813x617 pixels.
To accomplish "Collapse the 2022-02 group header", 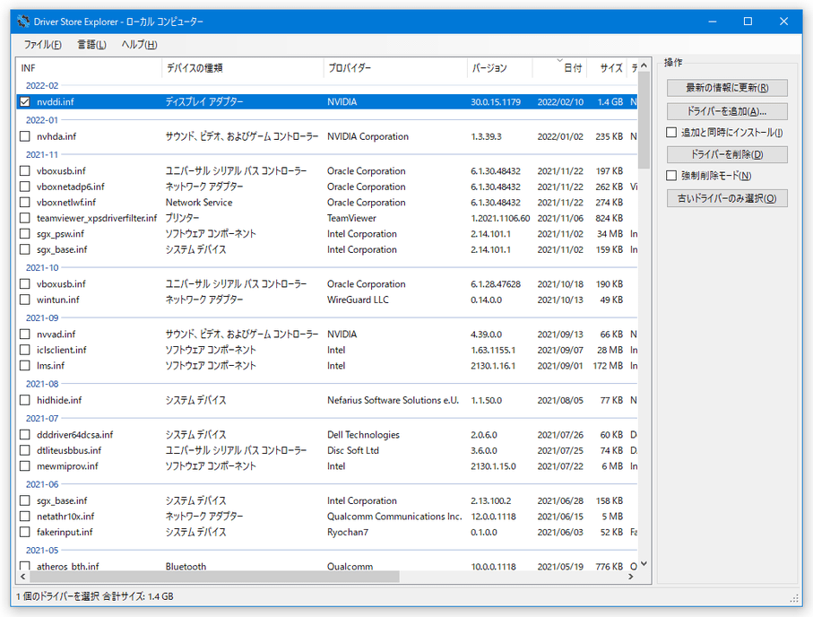I will point(42,85).
